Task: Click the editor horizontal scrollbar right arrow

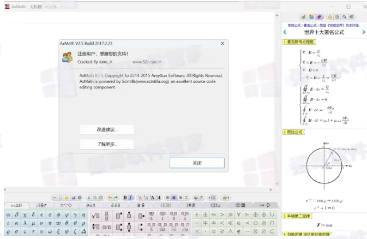Action: 271,189
